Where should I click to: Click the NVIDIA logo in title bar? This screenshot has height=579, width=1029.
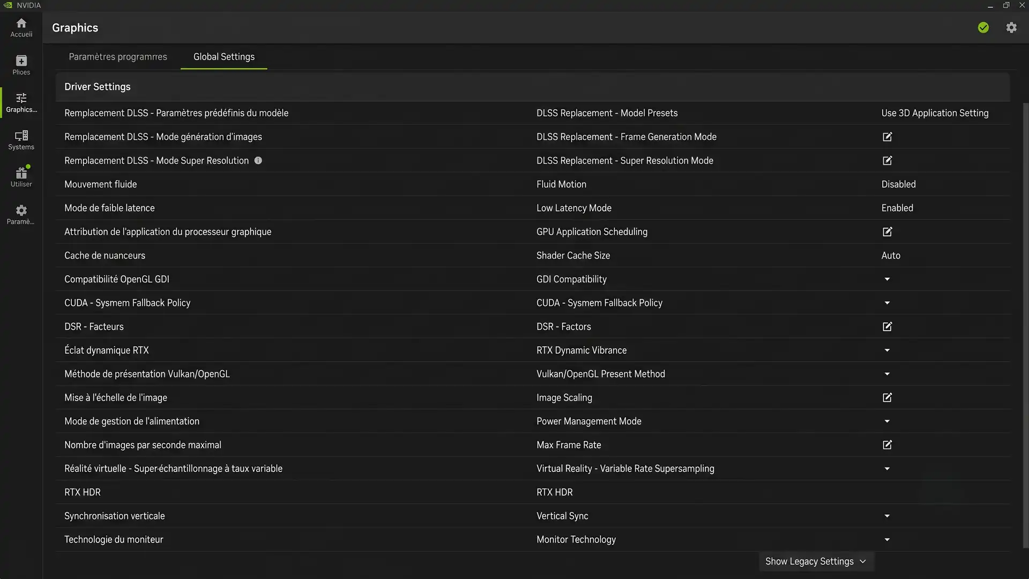pos(8,5)
